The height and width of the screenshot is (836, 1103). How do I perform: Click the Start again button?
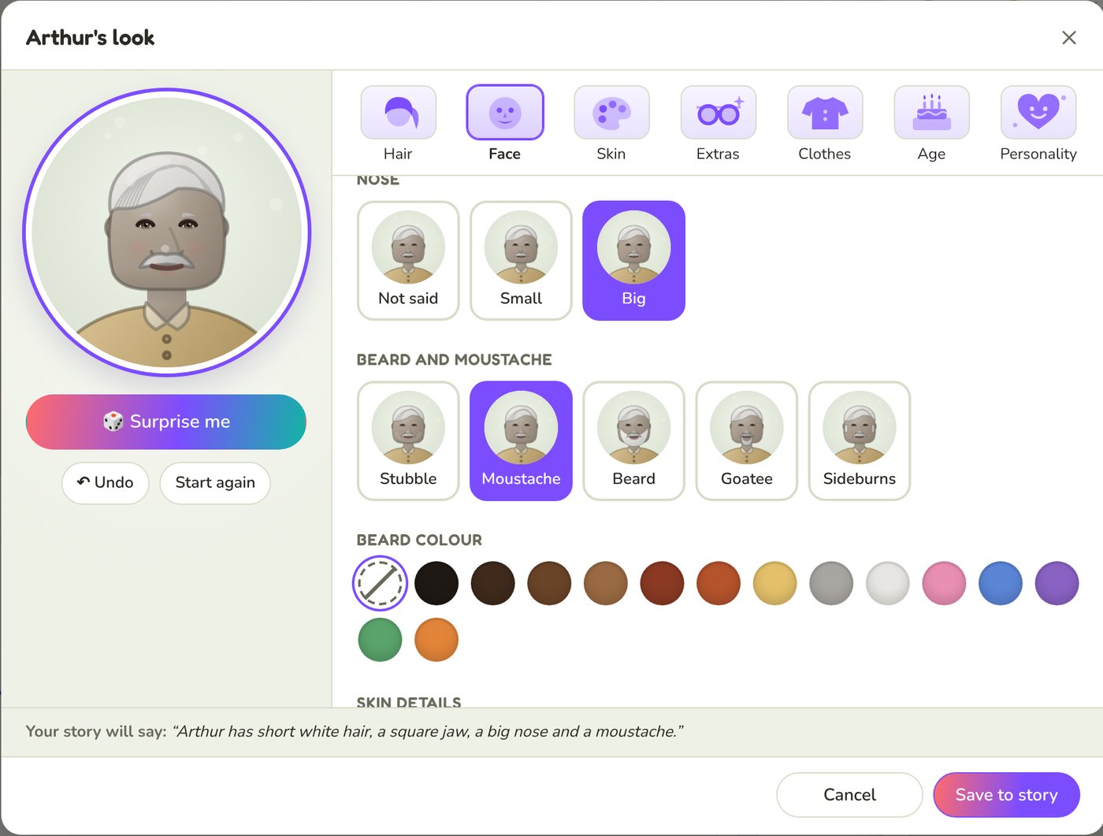point(215,482)
